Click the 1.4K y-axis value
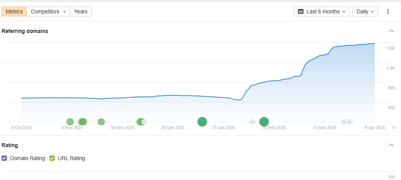Viewport: 401px width, 180px height. tap(391, 68)
